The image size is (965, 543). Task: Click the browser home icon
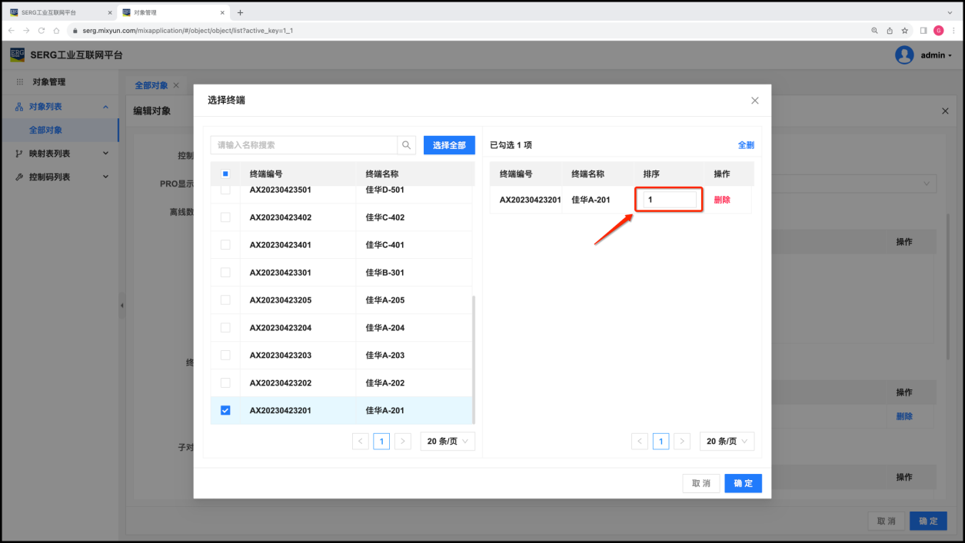point(56,31)
